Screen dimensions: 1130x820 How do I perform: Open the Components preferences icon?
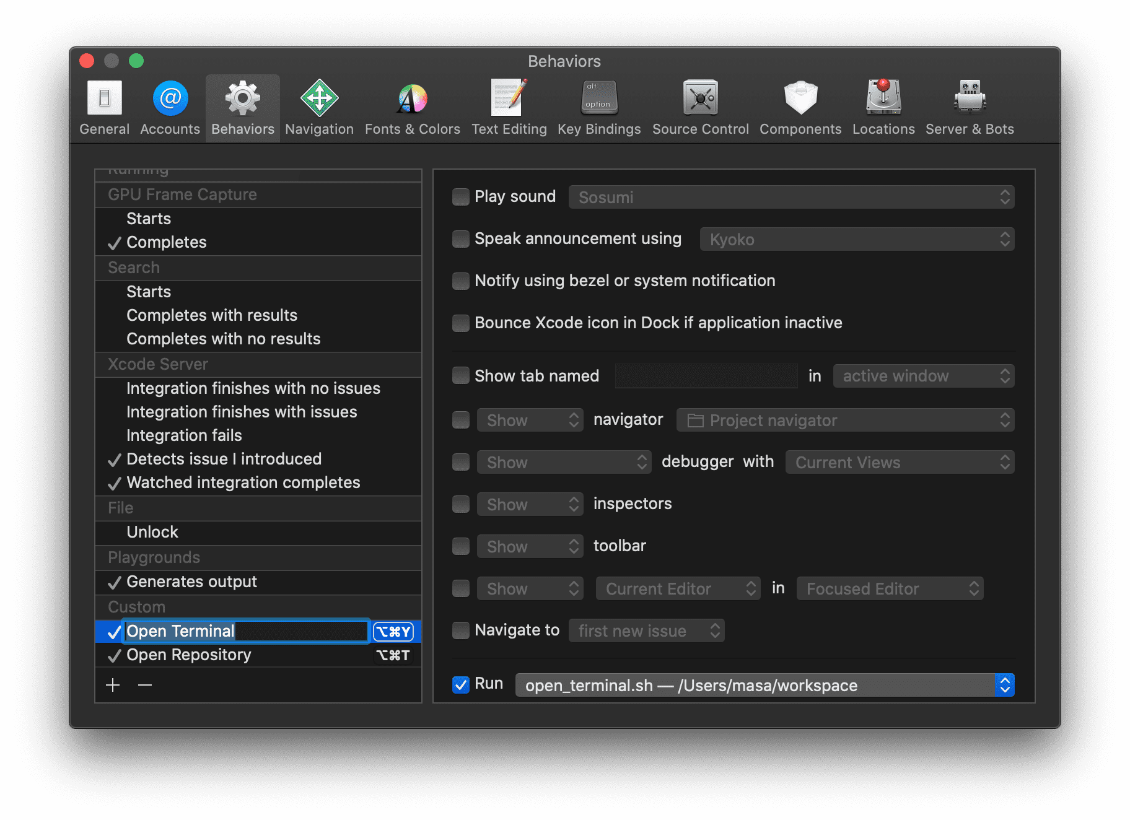[x=800, y=97]
